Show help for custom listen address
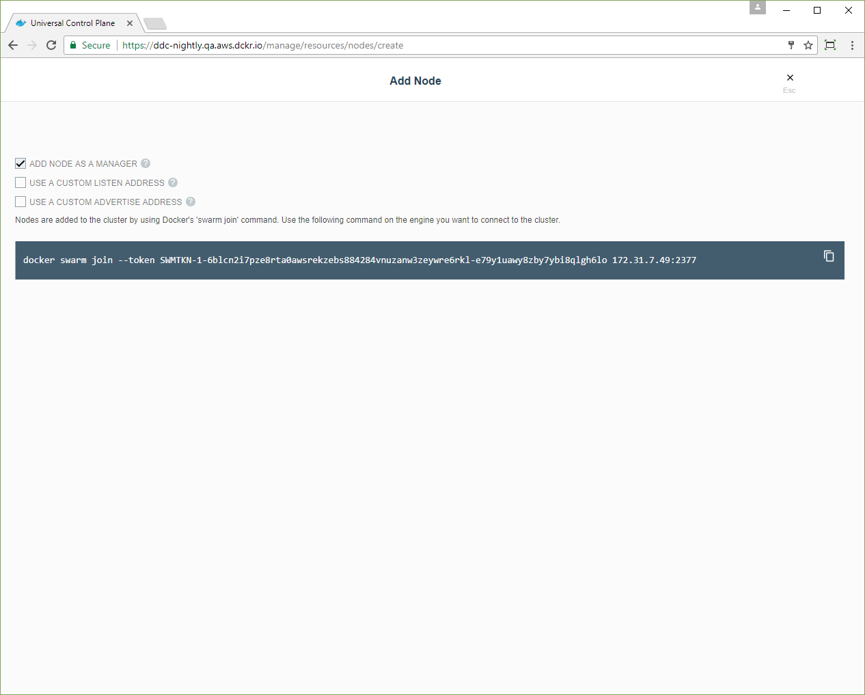Screen dimensions: 865x695 click(173, 182)
